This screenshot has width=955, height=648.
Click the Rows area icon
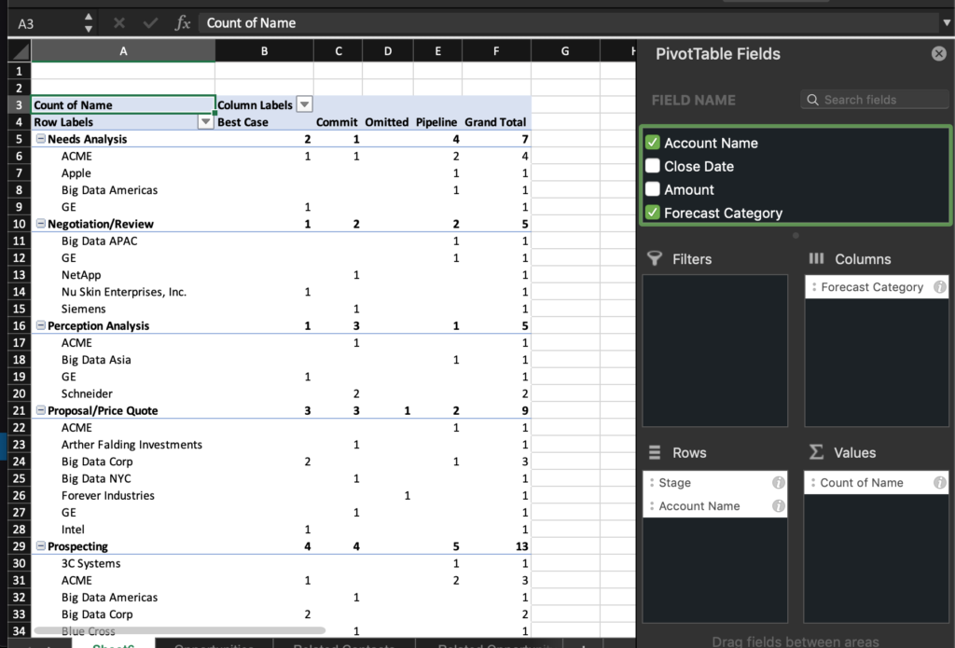coord(655,452)
